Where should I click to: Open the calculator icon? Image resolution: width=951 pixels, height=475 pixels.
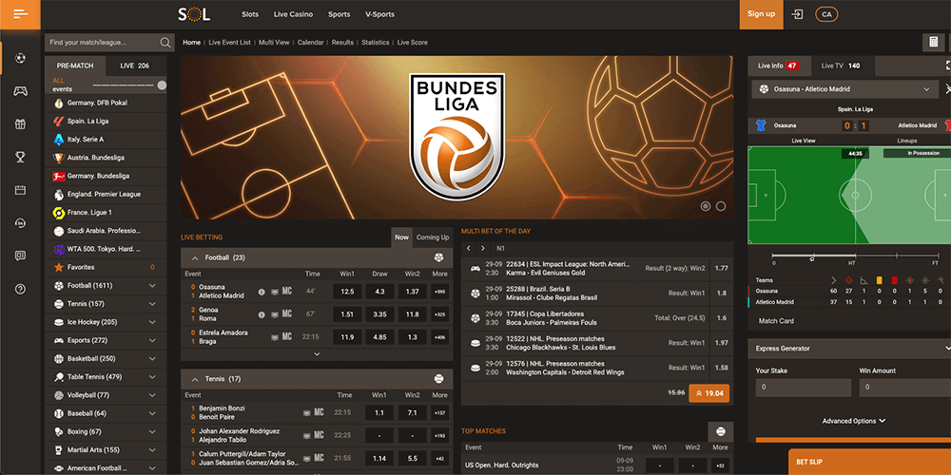click(x=933, y=43)
